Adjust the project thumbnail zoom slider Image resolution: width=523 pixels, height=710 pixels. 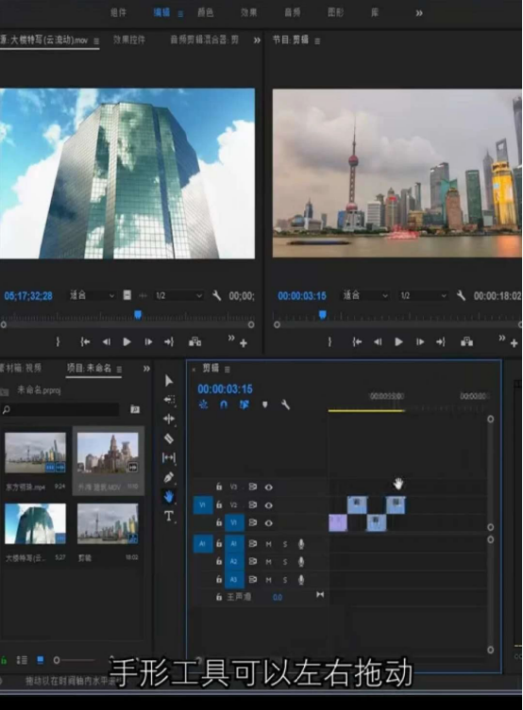[57, 660]
